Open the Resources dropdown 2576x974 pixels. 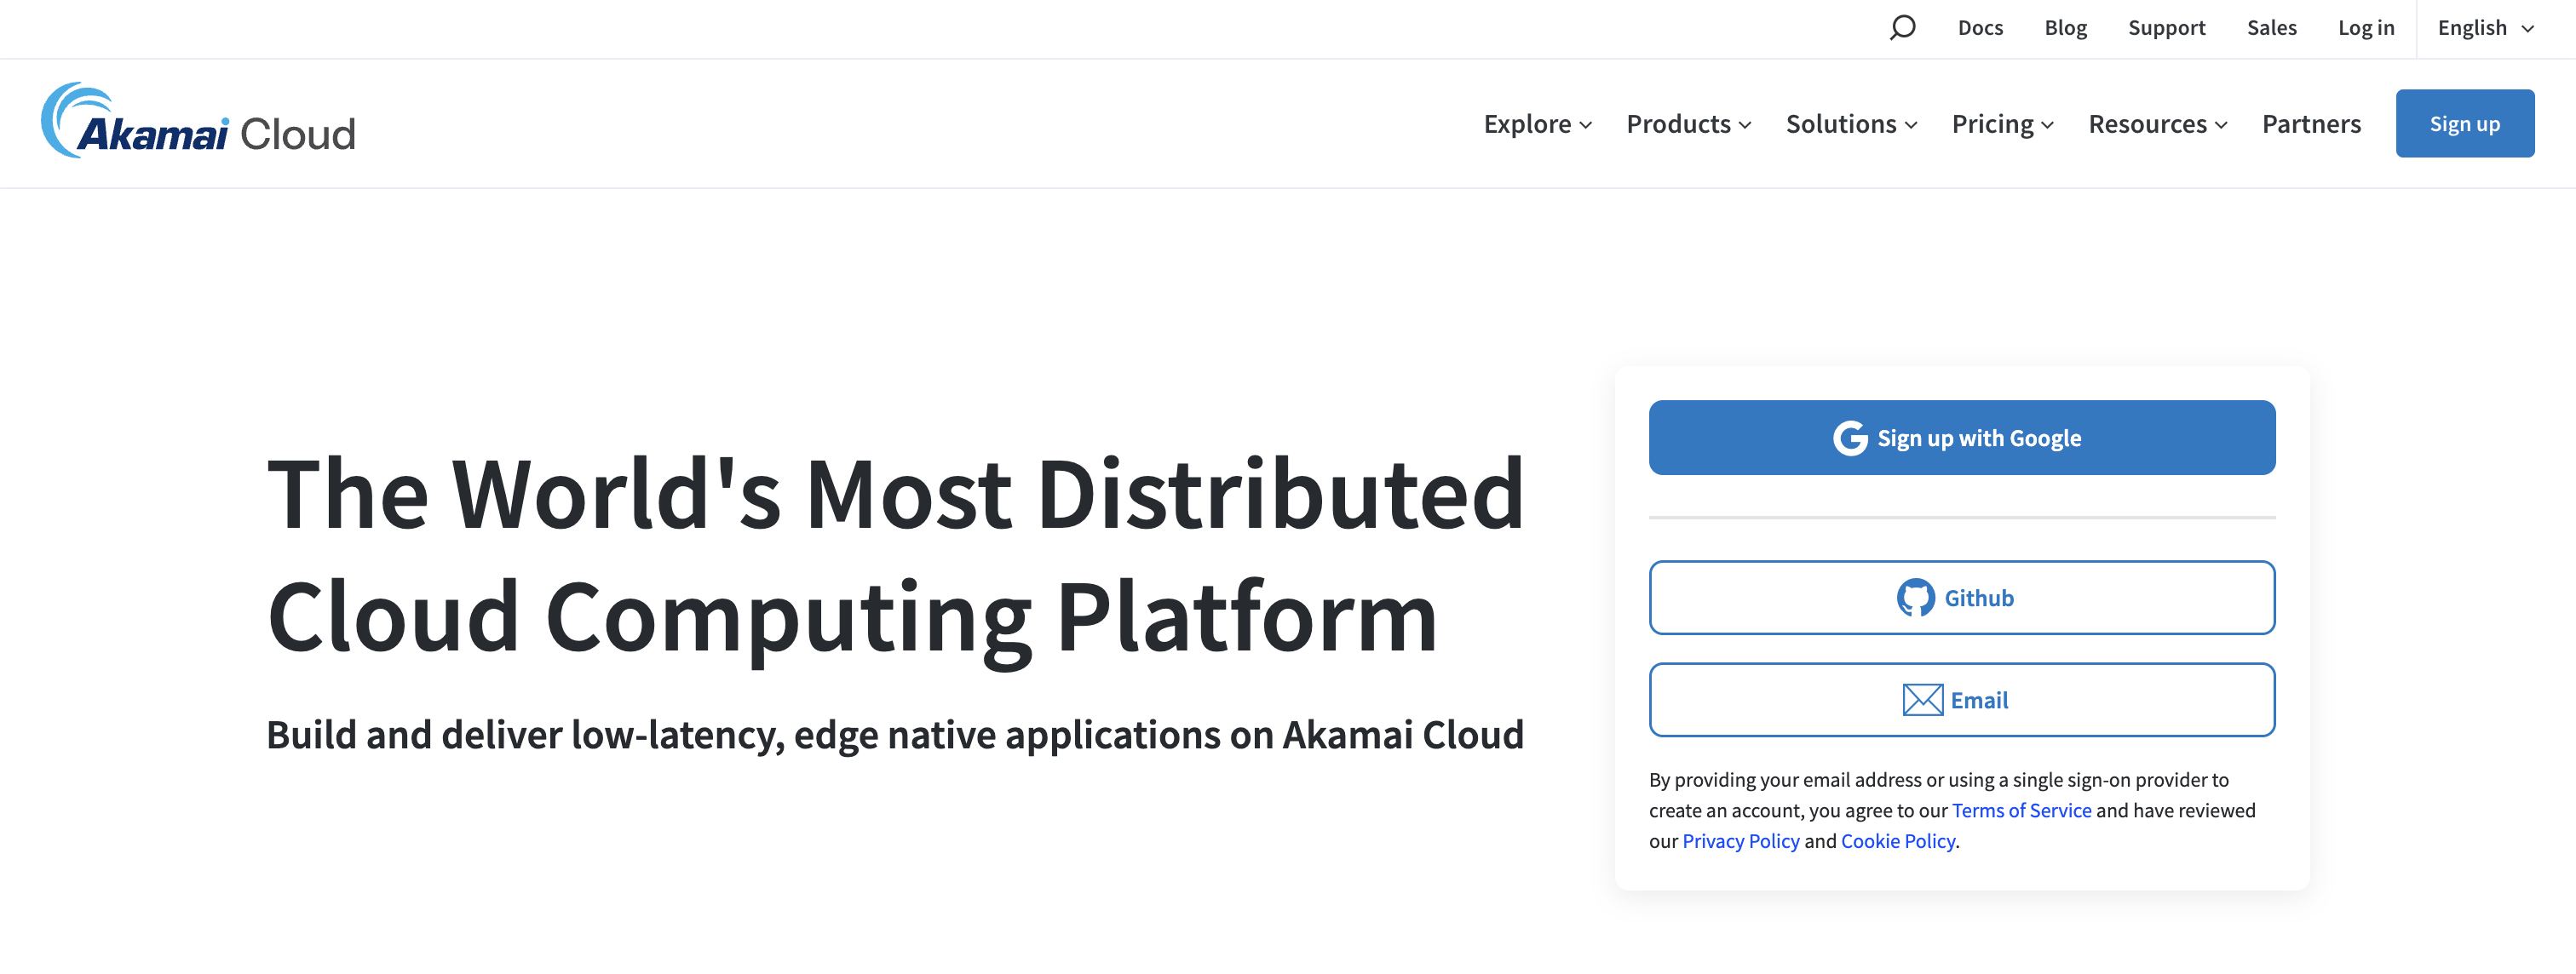[x=2157, y=123]
